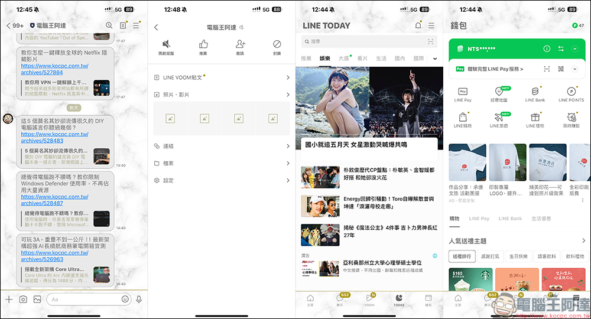Open link kocpc.com.tw/archives/528483
The height and width of the screenshot is (319, 591).
[x=54, y=138]
